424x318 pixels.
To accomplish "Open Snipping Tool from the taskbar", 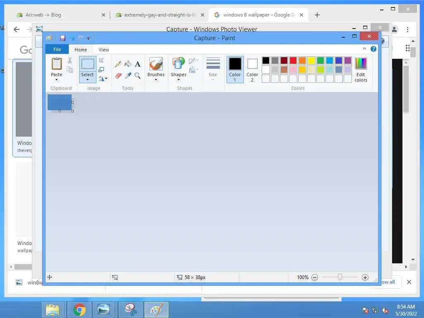I will (130, 310).
